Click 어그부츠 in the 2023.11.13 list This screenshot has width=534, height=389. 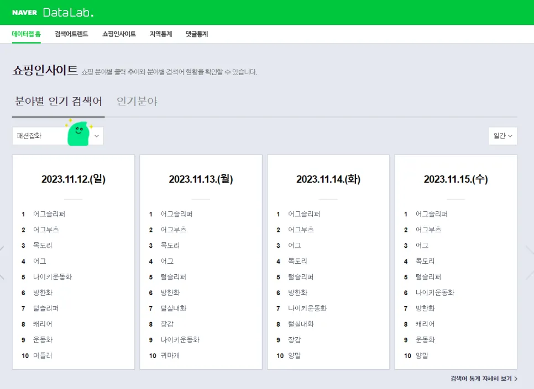pos(174,230)
